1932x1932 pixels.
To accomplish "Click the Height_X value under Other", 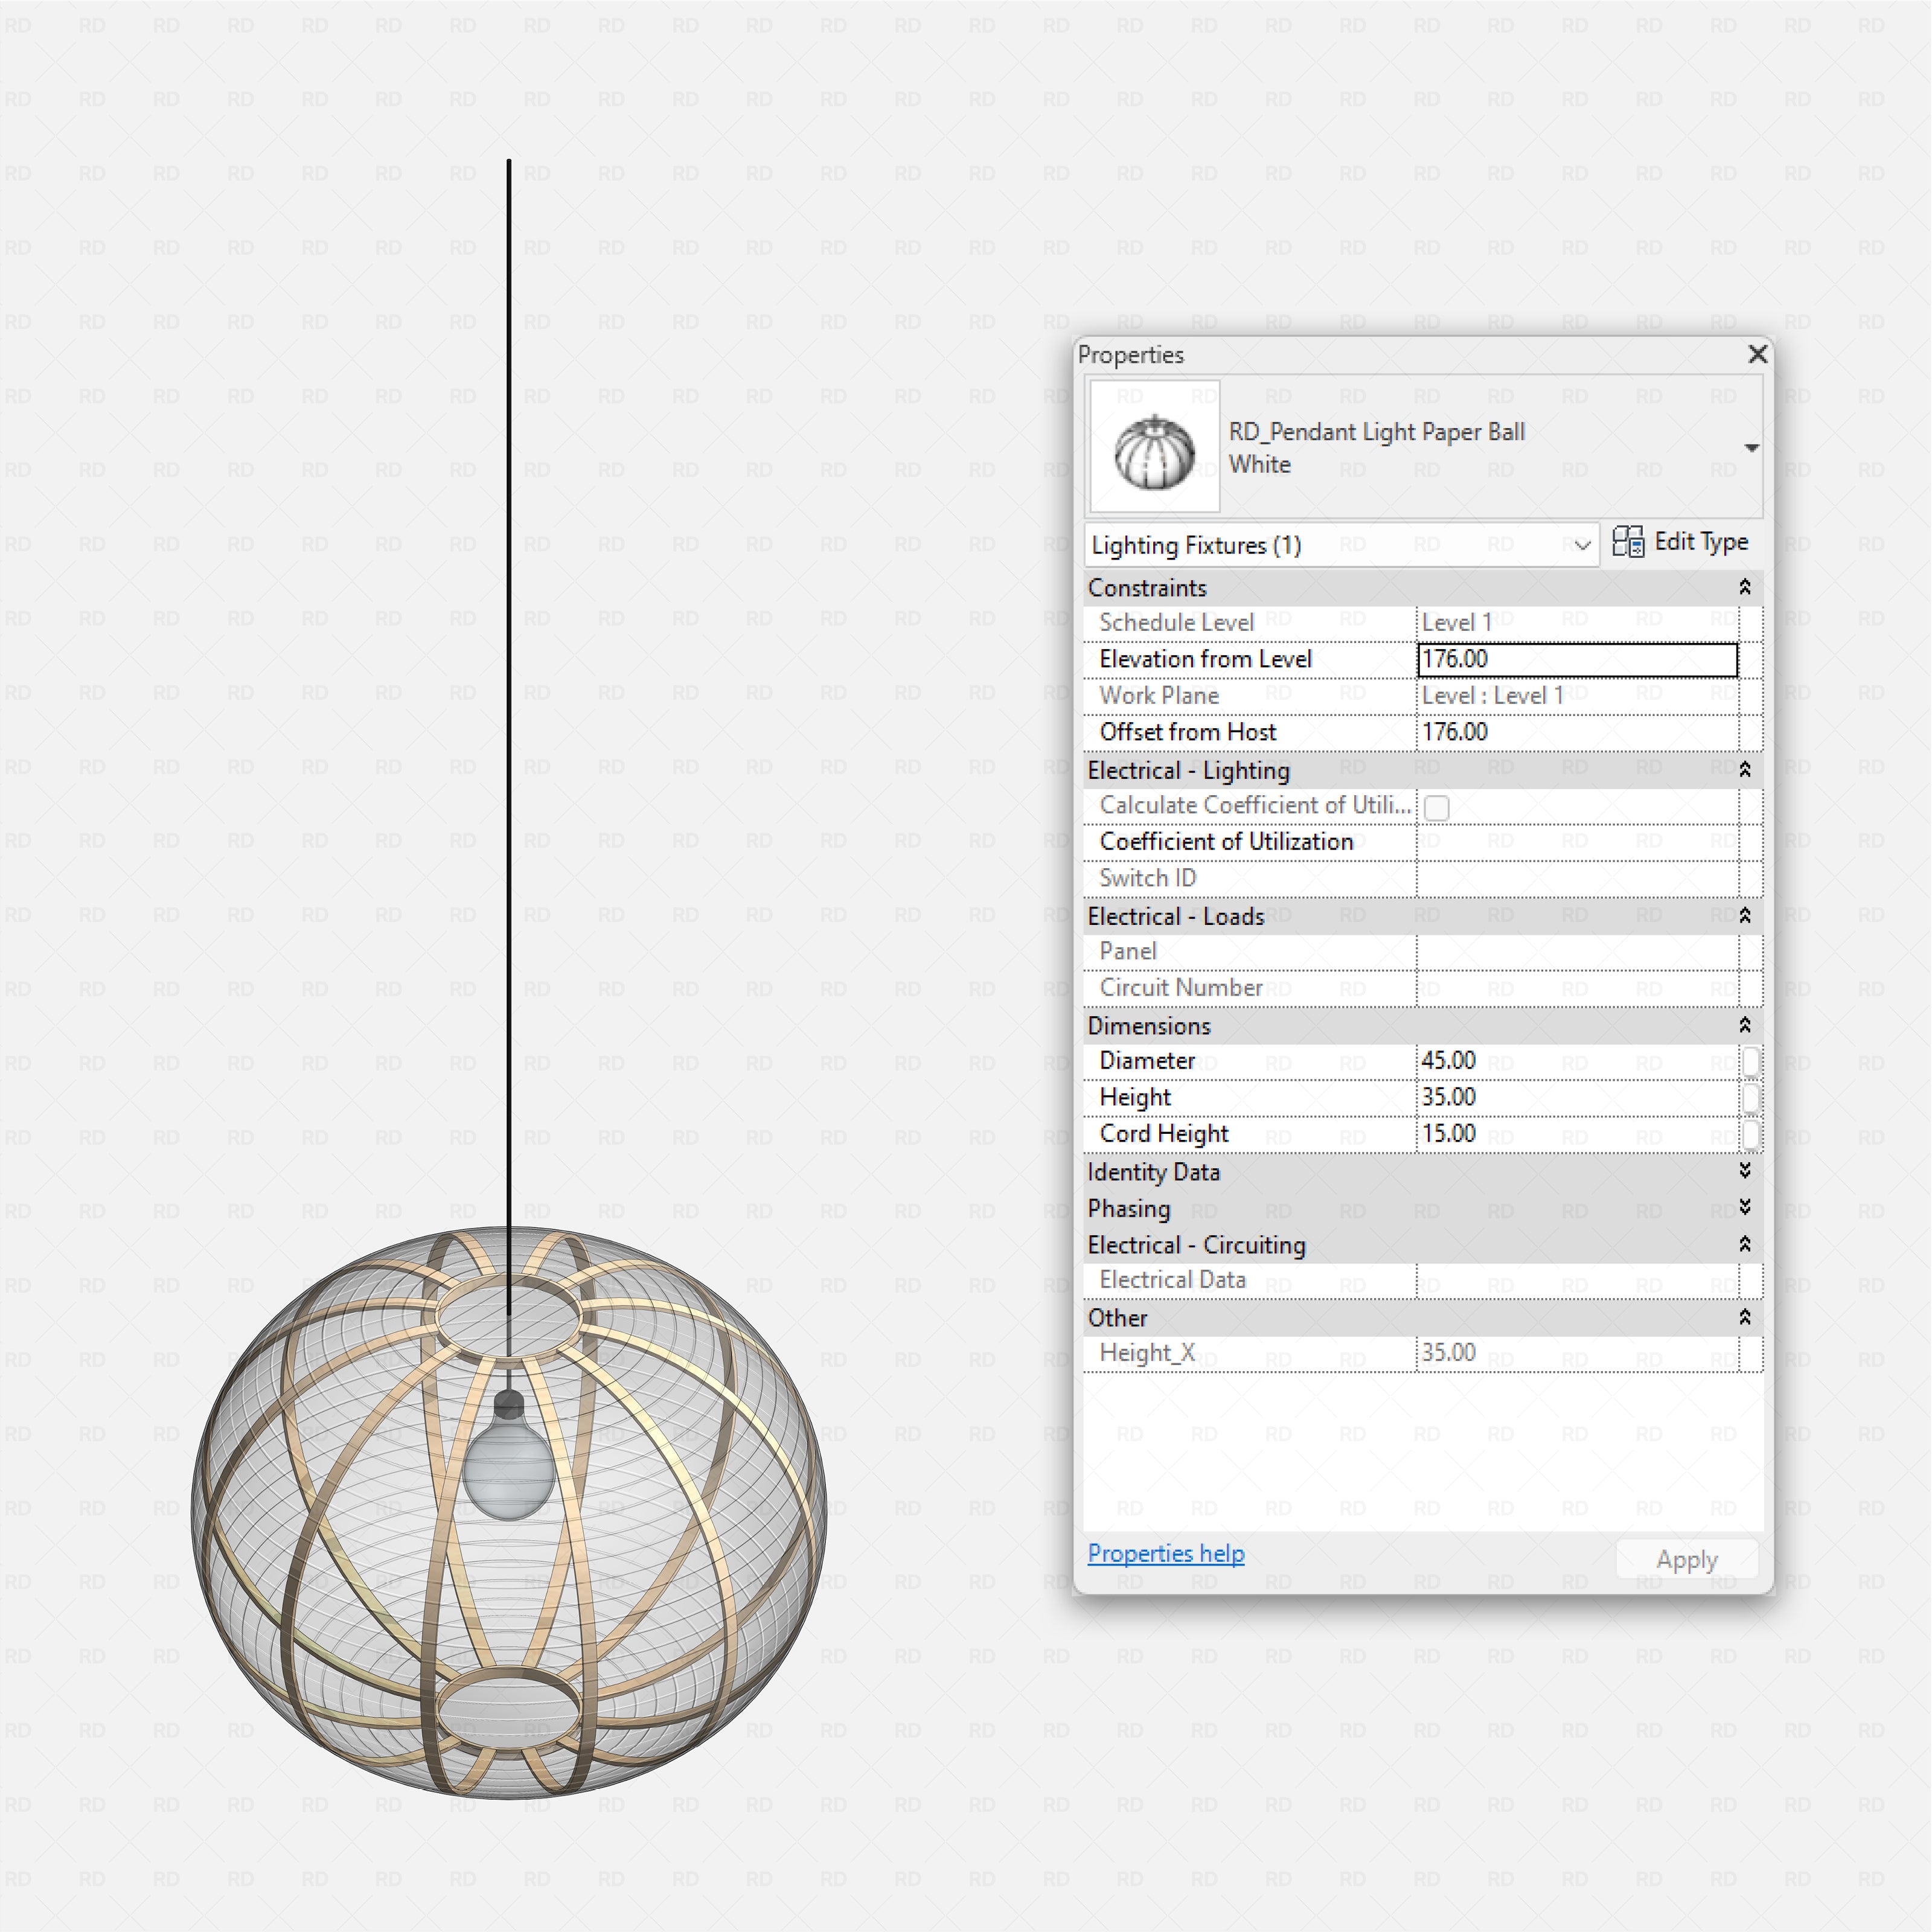I will pos(1580,1352).
